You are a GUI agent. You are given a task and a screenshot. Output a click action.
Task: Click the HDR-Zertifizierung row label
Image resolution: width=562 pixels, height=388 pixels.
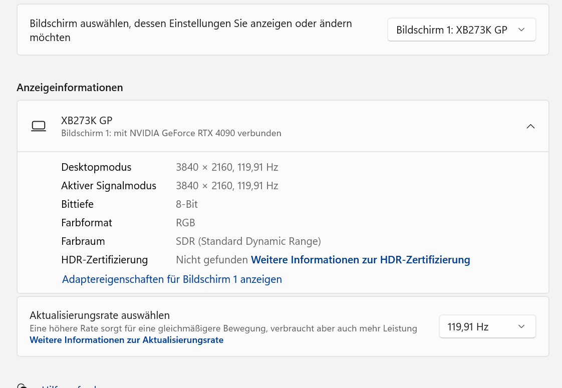point(104,260)
